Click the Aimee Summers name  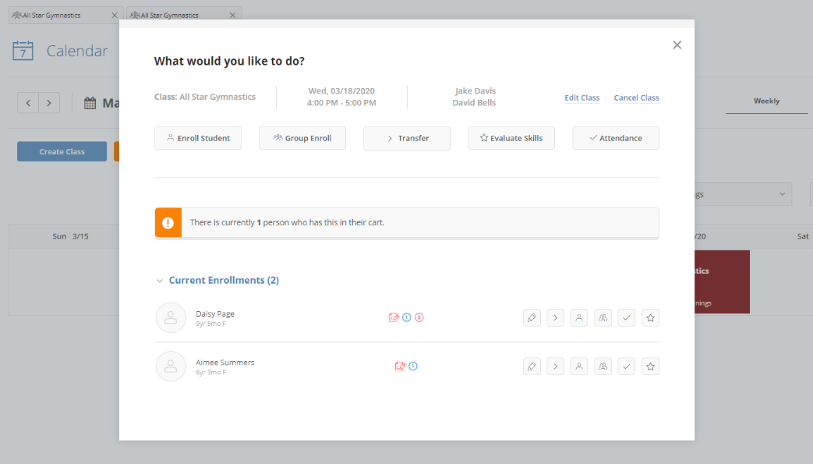click(225, 363)
